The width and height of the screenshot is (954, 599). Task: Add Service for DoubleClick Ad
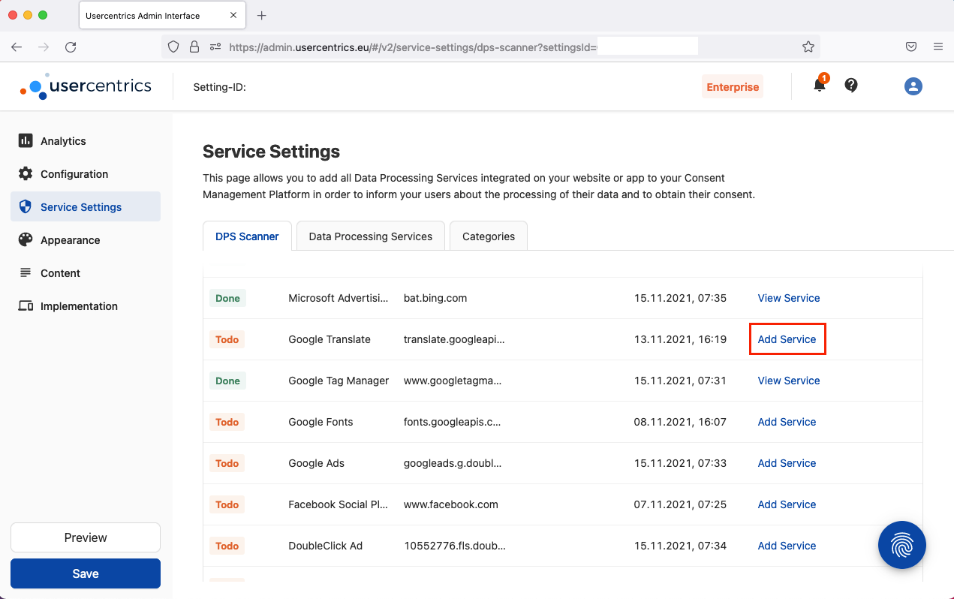[x=787, y=546]
